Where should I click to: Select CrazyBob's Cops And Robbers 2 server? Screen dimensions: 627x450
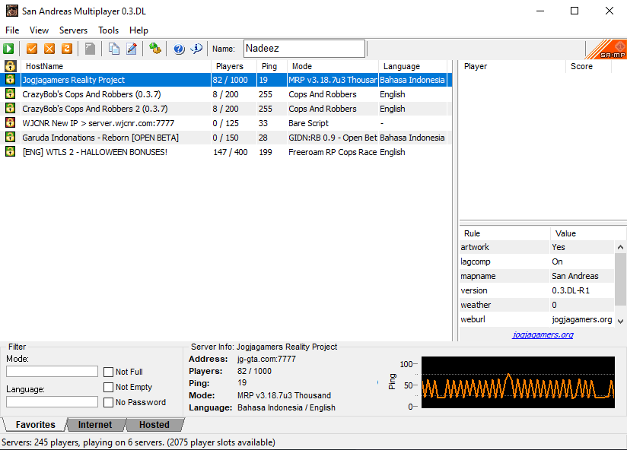pos(226,109)
